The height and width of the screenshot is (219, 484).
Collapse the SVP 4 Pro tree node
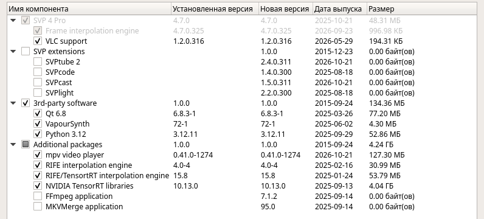(x=13, y=21)
